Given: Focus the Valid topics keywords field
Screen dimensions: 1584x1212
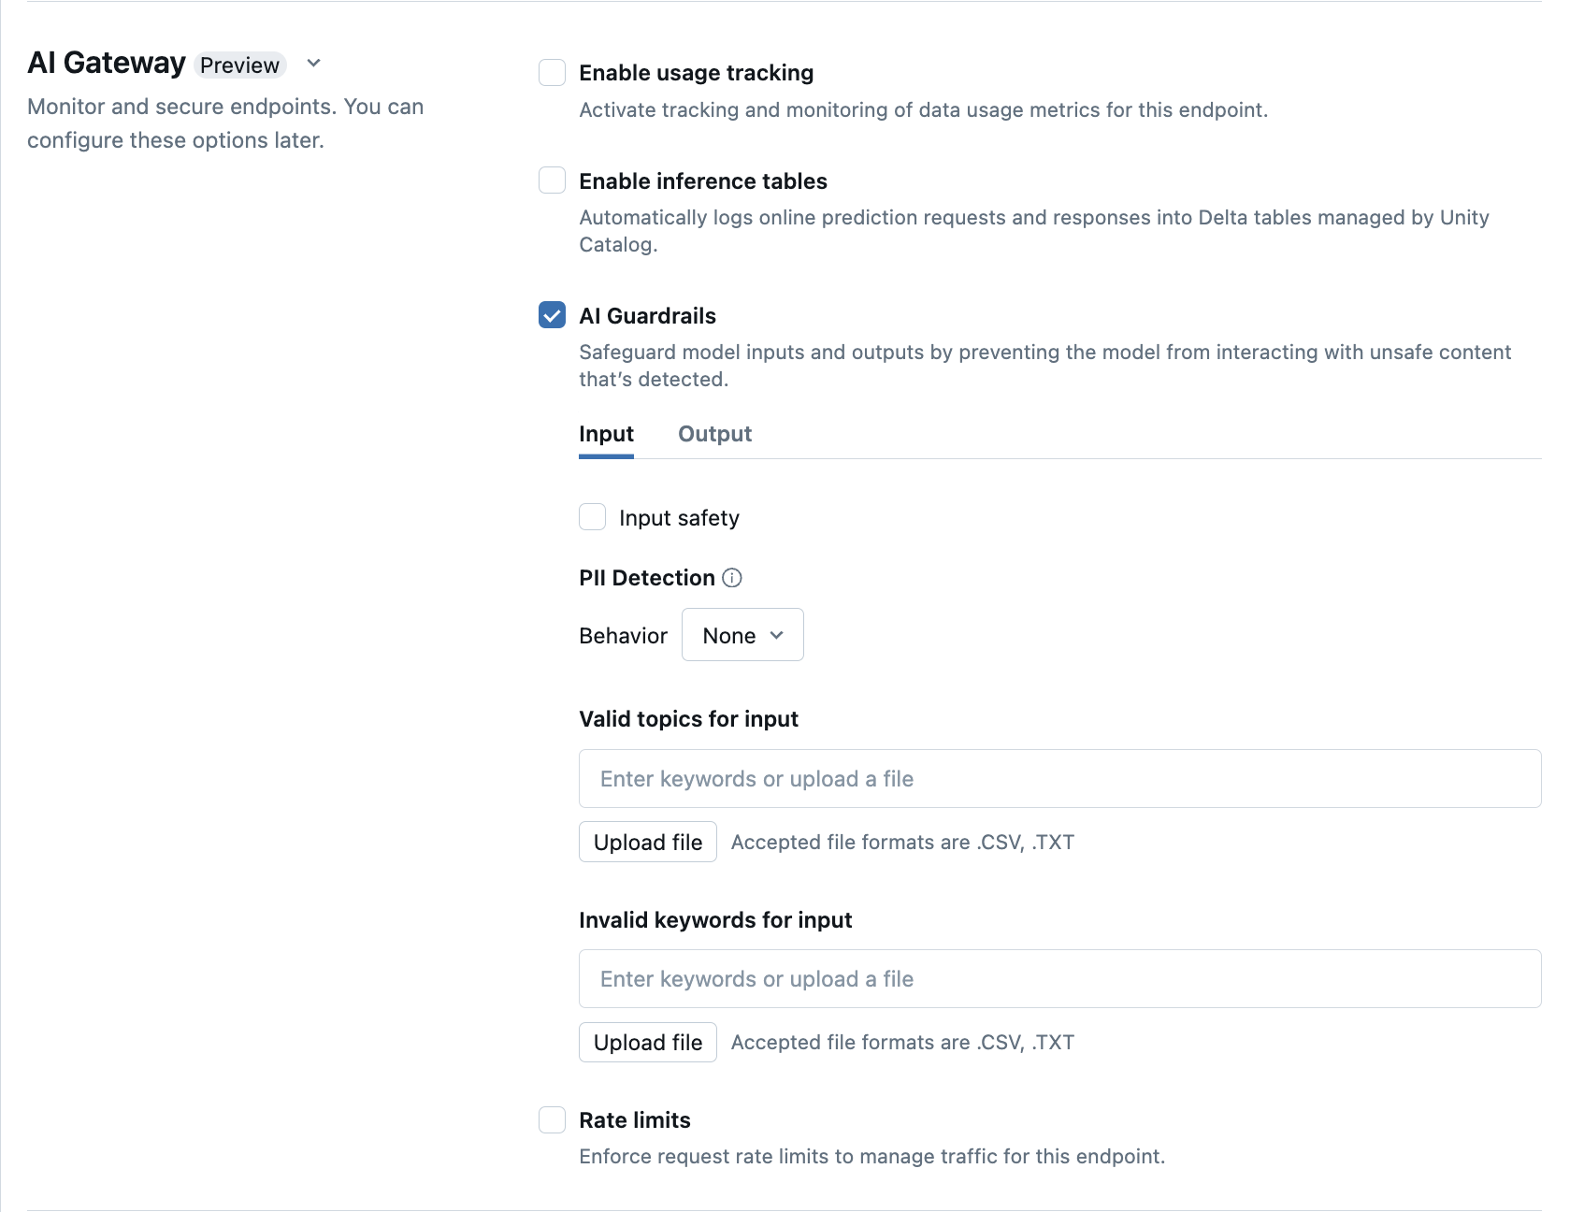Looking at the screenshot, I should (x=1059, y=778).
